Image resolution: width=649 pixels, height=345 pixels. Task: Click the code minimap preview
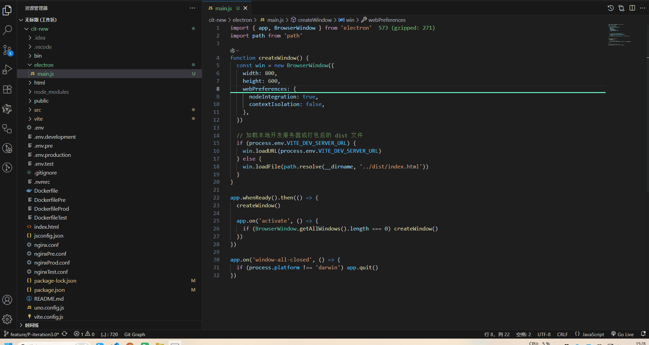[619, 35]
